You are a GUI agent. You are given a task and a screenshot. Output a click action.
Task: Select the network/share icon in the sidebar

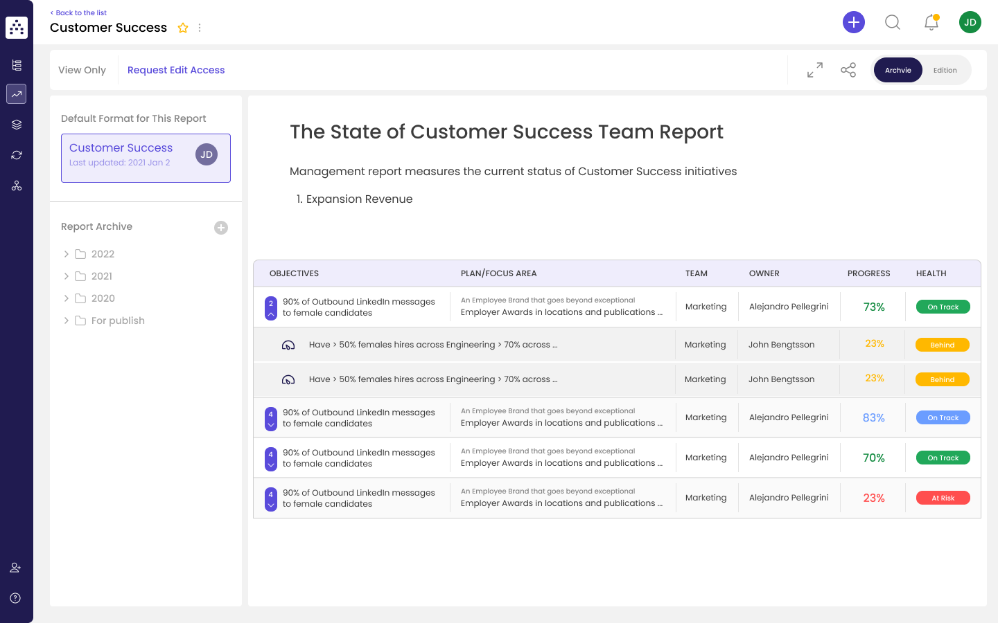pos(16,186)
